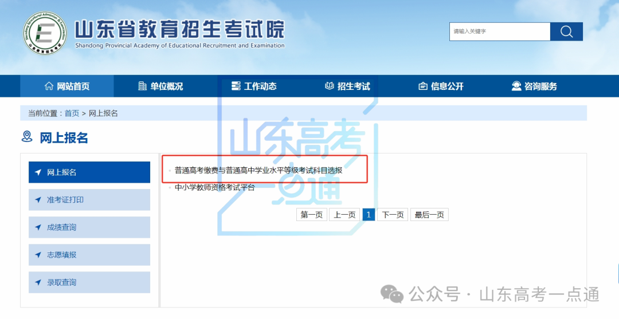Click the book icon beside 招生考试
Screen dimensions: 619x319
[x=329, y=86]
